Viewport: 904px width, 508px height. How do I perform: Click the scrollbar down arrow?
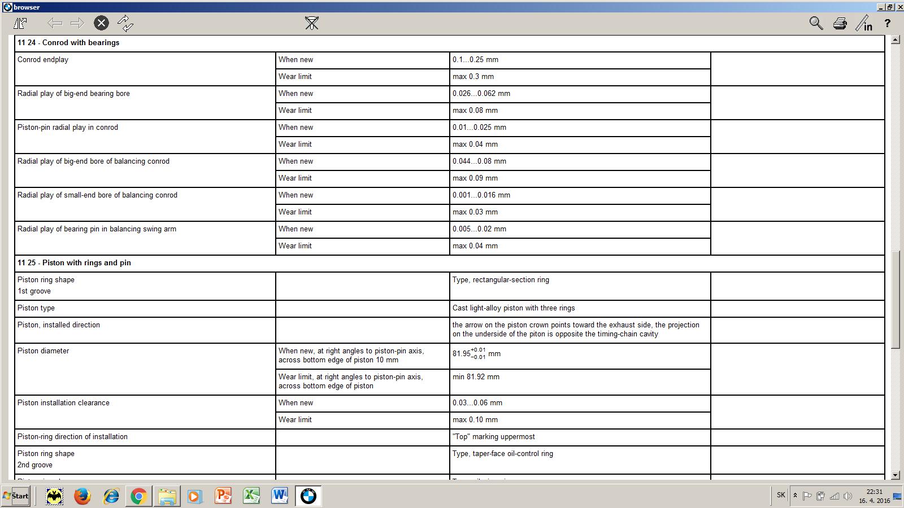tap(895, 475)
